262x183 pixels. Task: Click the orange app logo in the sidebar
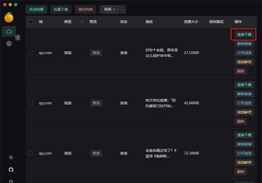pyautogui.click(x=9, y=18)
